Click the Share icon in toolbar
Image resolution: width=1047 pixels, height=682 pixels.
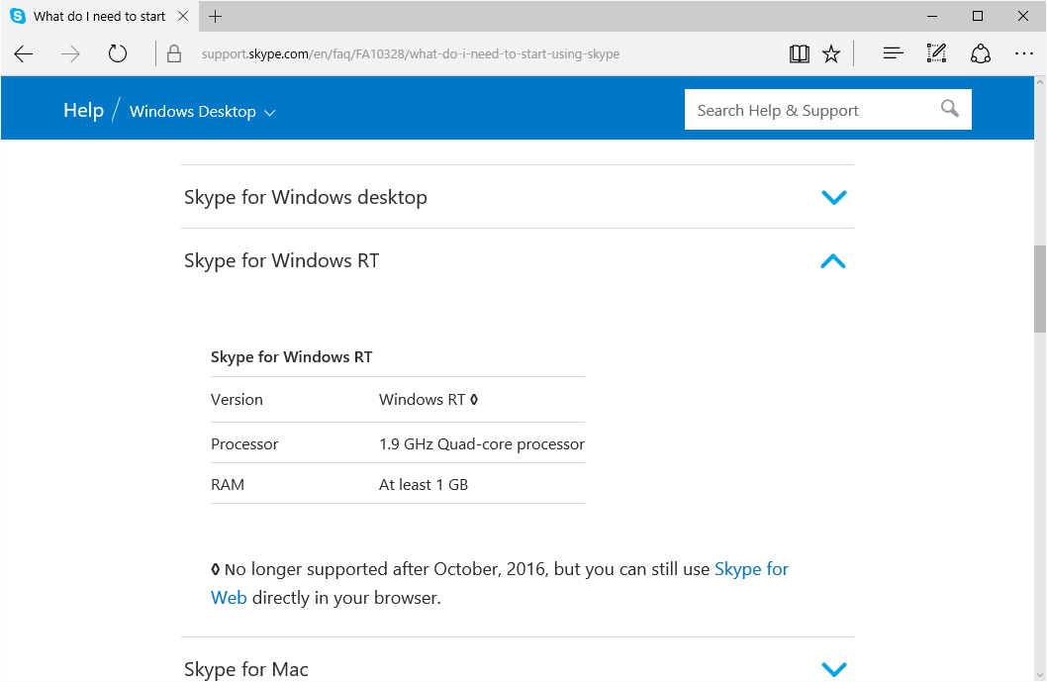pyautogui.click(x=980, y=53)
